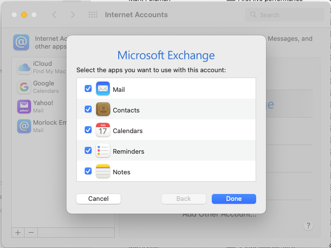This screenshot has width=331, height=248.
Task: Toggle the Reminders checkbox
Action: click(88, 150)
